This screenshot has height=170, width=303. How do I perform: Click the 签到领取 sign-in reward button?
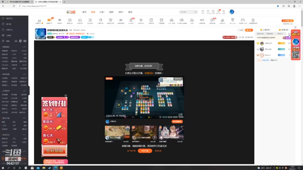(54, 151)
